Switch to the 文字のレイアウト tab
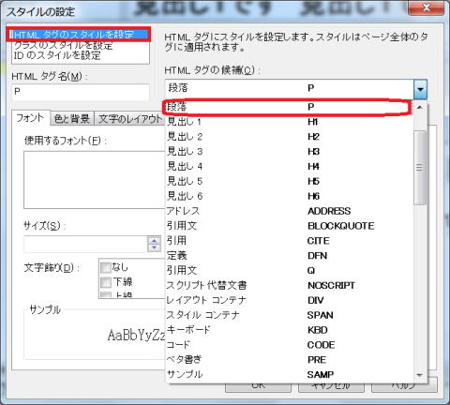The width and height of the screenshot is (450, 405). 129,119
